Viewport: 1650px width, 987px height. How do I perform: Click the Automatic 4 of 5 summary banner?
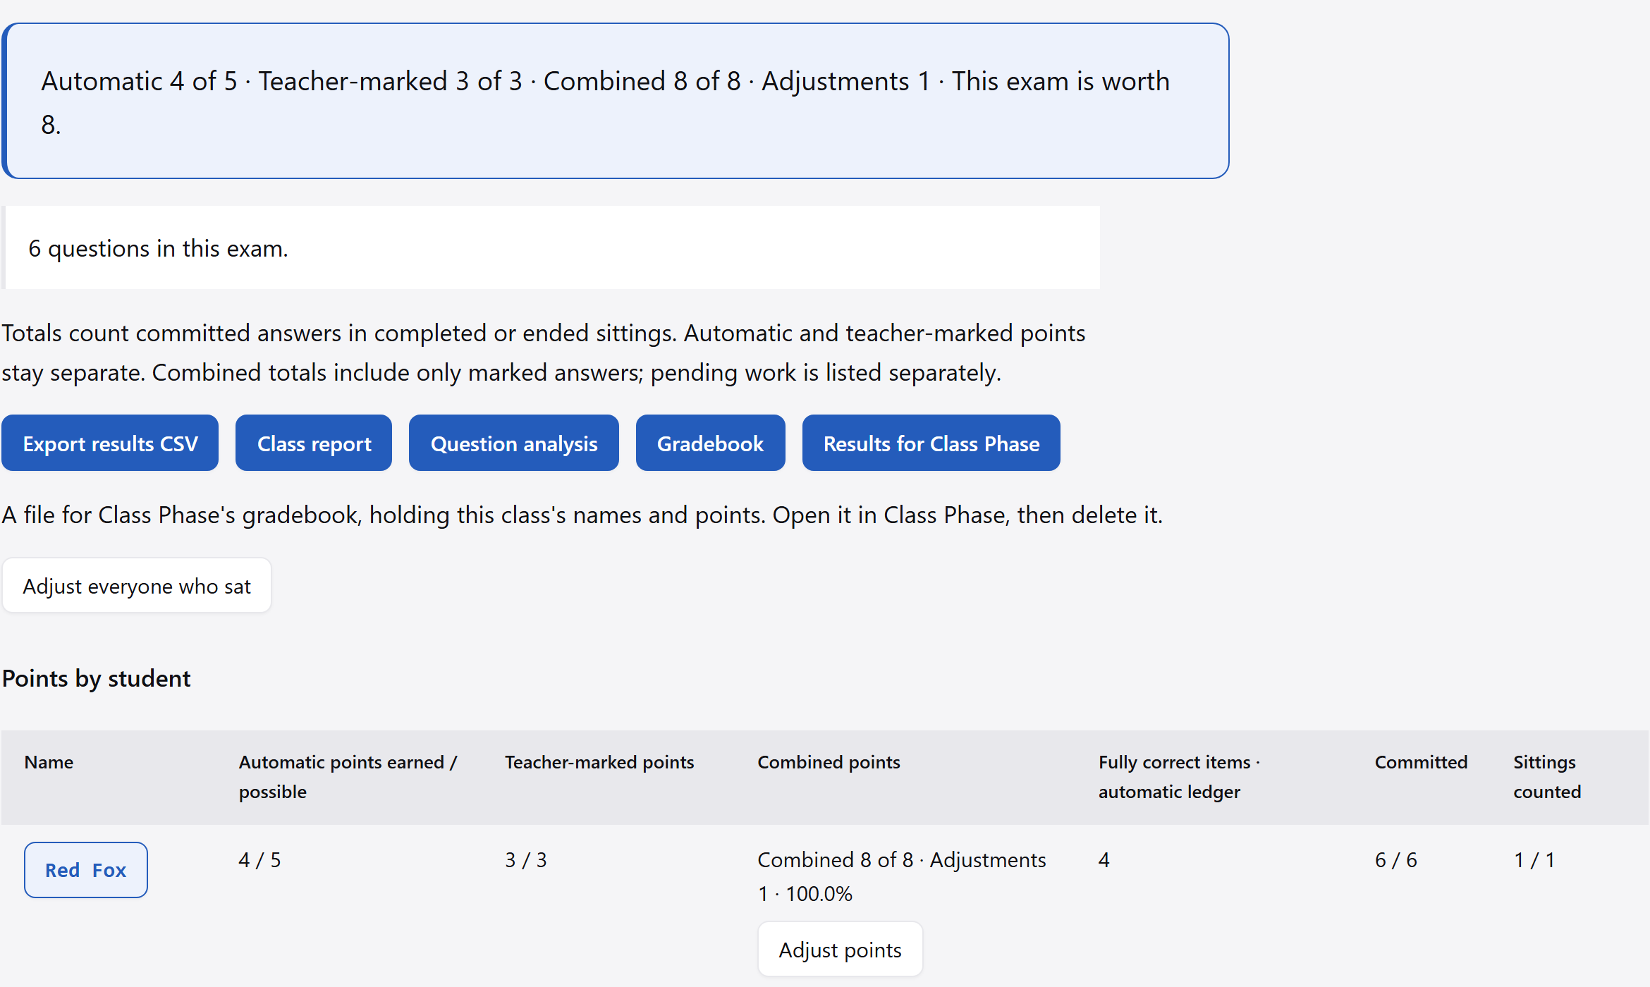tap(616, 101)
